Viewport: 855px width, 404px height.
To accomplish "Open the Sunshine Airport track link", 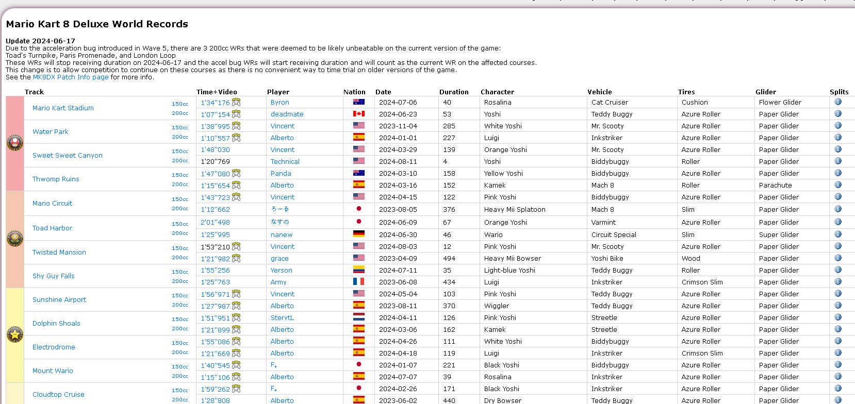I will pos(59,299).
